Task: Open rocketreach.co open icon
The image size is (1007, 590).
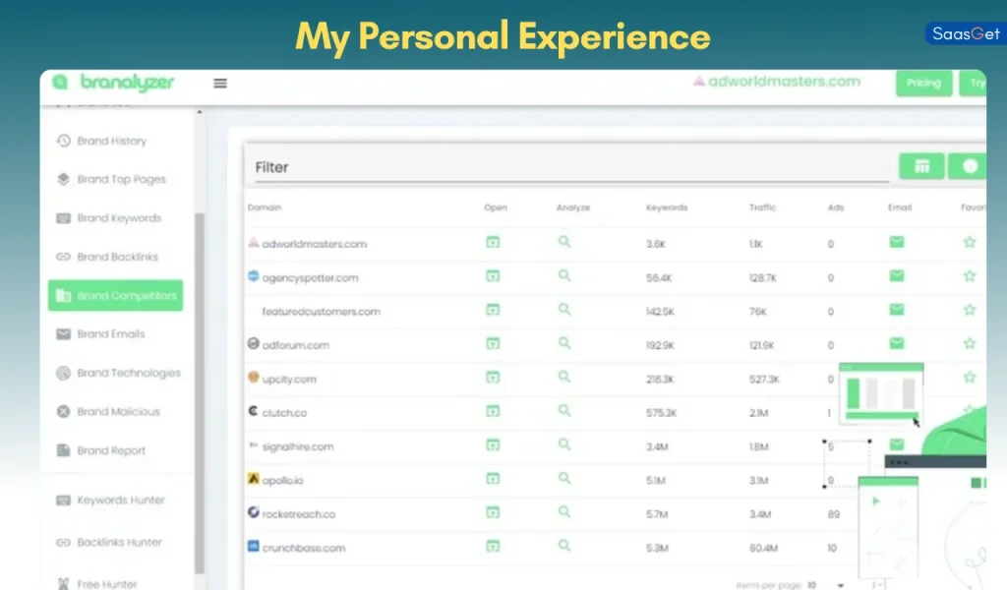Action: pyautogui.click(x=493, y=512)
